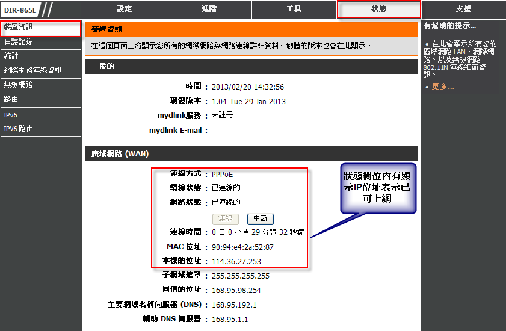Go to the 統計 page
The height and width of the screenshot is (331, 506).
click(40, 56)
